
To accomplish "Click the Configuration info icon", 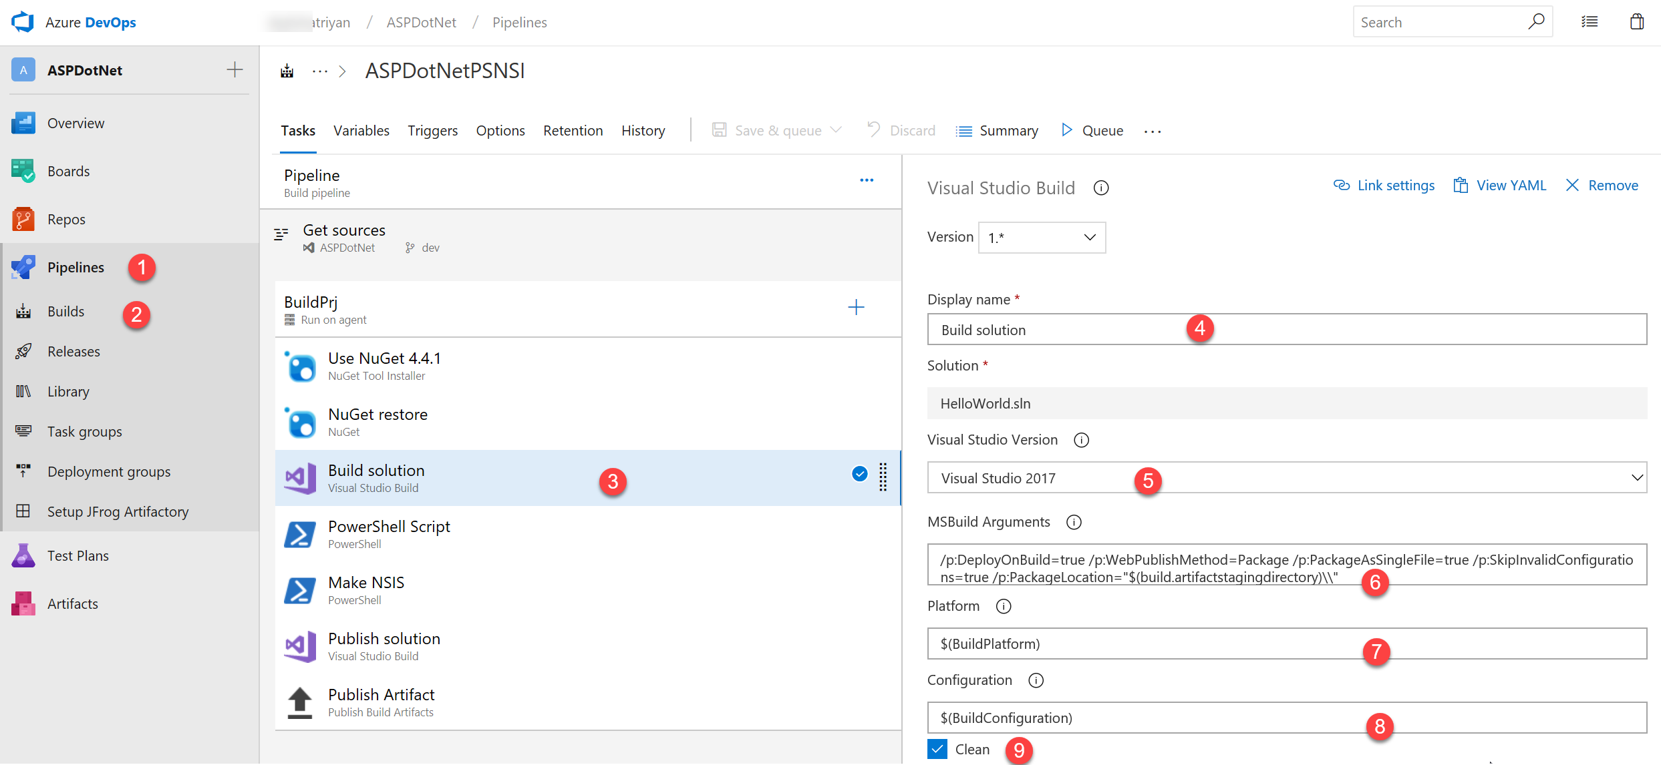I will click(x=1036, y=680).
